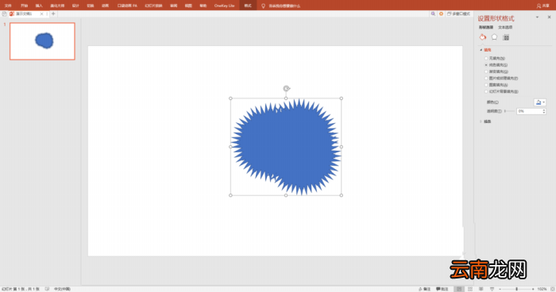This screenshot has width=556, height=292.
Task: Select Picture or texture fill option
Action: (x=486, y=79)
